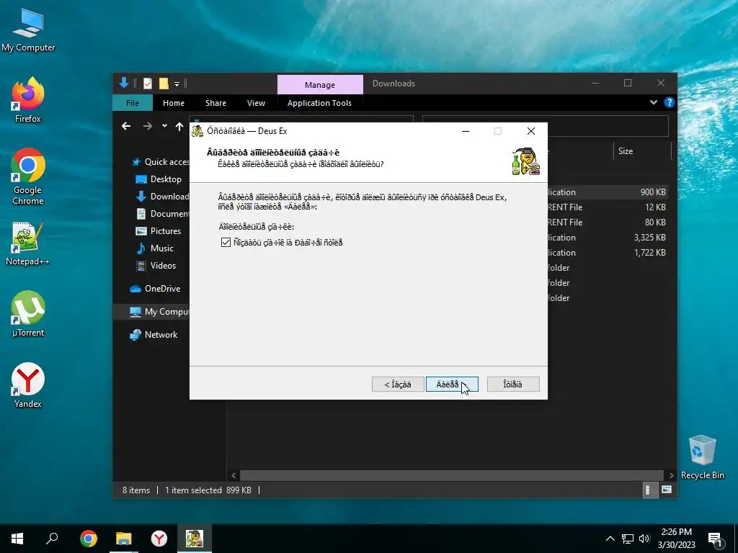Select Downloads in navigation pane

point(162,197)
